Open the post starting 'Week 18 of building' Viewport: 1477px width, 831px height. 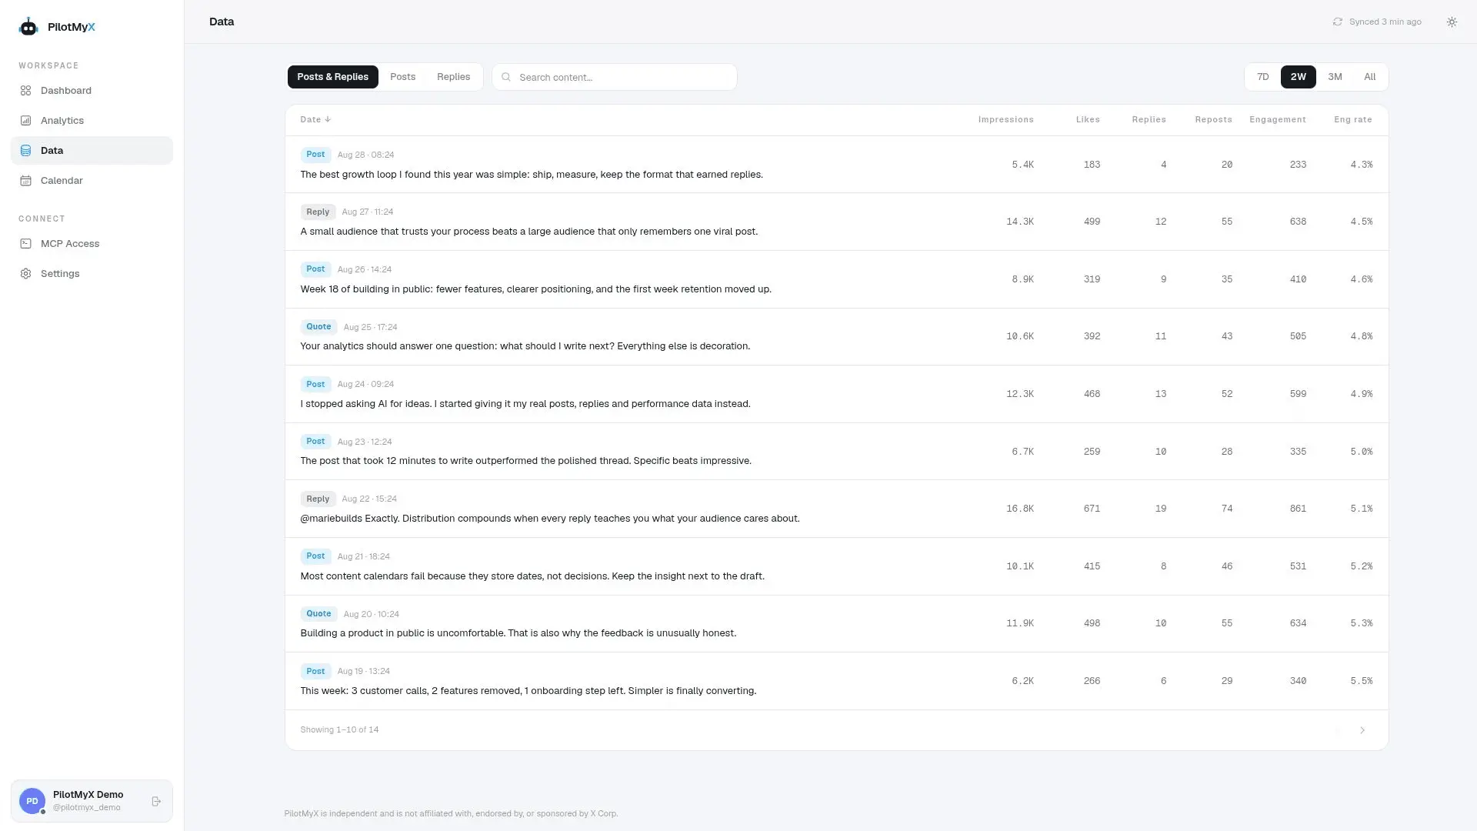pos(535,289)
